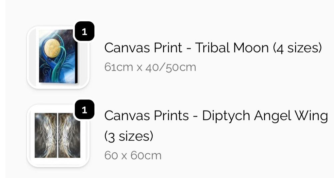Click the "40/50cm" portion of size text
The width and height of the screenshot is (334, 178).
tap(170, 68)
